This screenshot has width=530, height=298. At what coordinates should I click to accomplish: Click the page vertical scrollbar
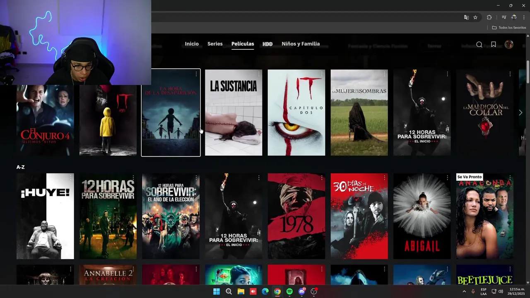click(x=528, y=72)
